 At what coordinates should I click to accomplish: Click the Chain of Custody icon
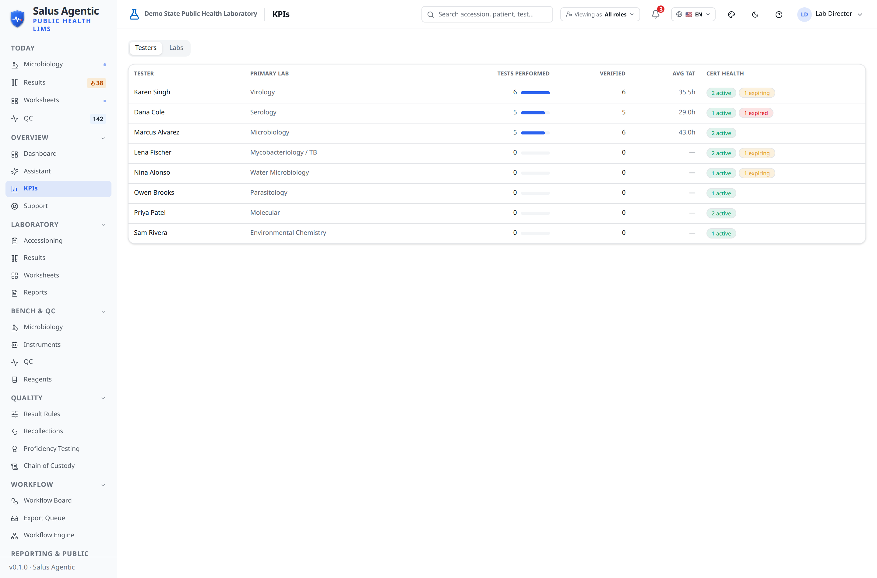15,466
